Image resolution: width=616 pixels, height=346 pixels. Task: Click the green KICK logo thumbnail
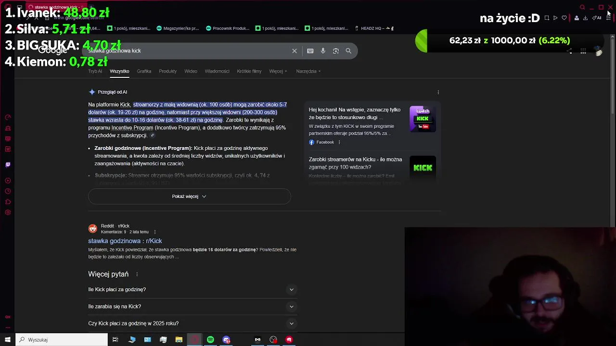point(423,168)
